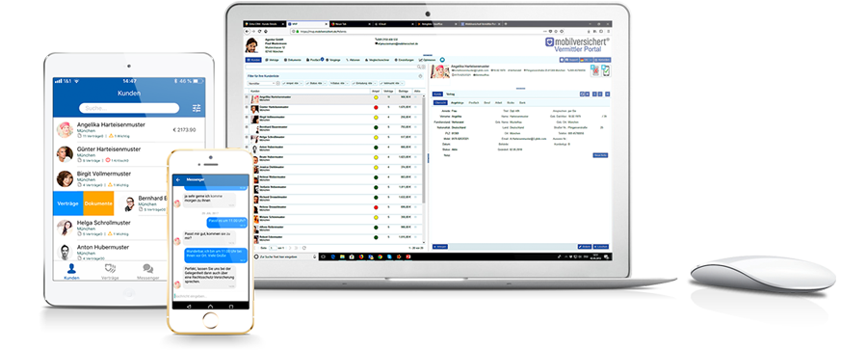Open the Vertrag tab in customer panel

451,94
